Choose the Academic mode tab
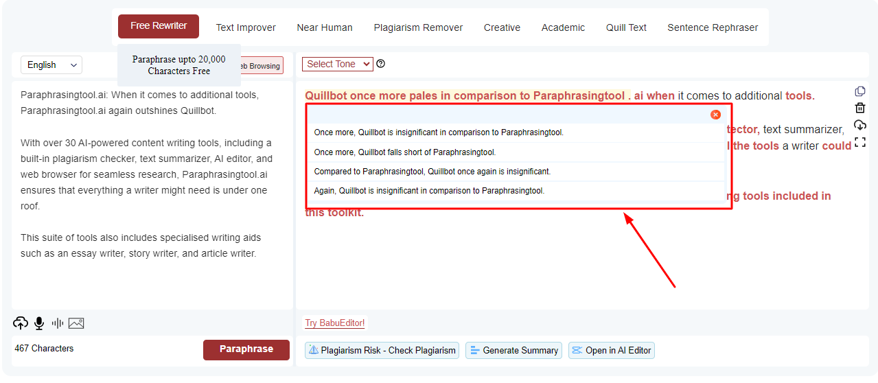Image resolution: width=878 pixels, height=383 pixels. pos(563,27)
